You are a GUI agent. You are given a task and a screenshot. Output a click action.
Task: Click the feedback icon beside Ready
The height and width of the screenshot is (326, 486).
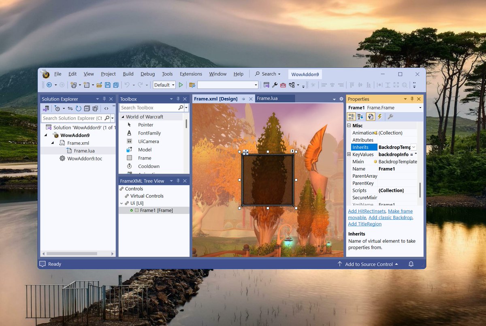point(43,264)
